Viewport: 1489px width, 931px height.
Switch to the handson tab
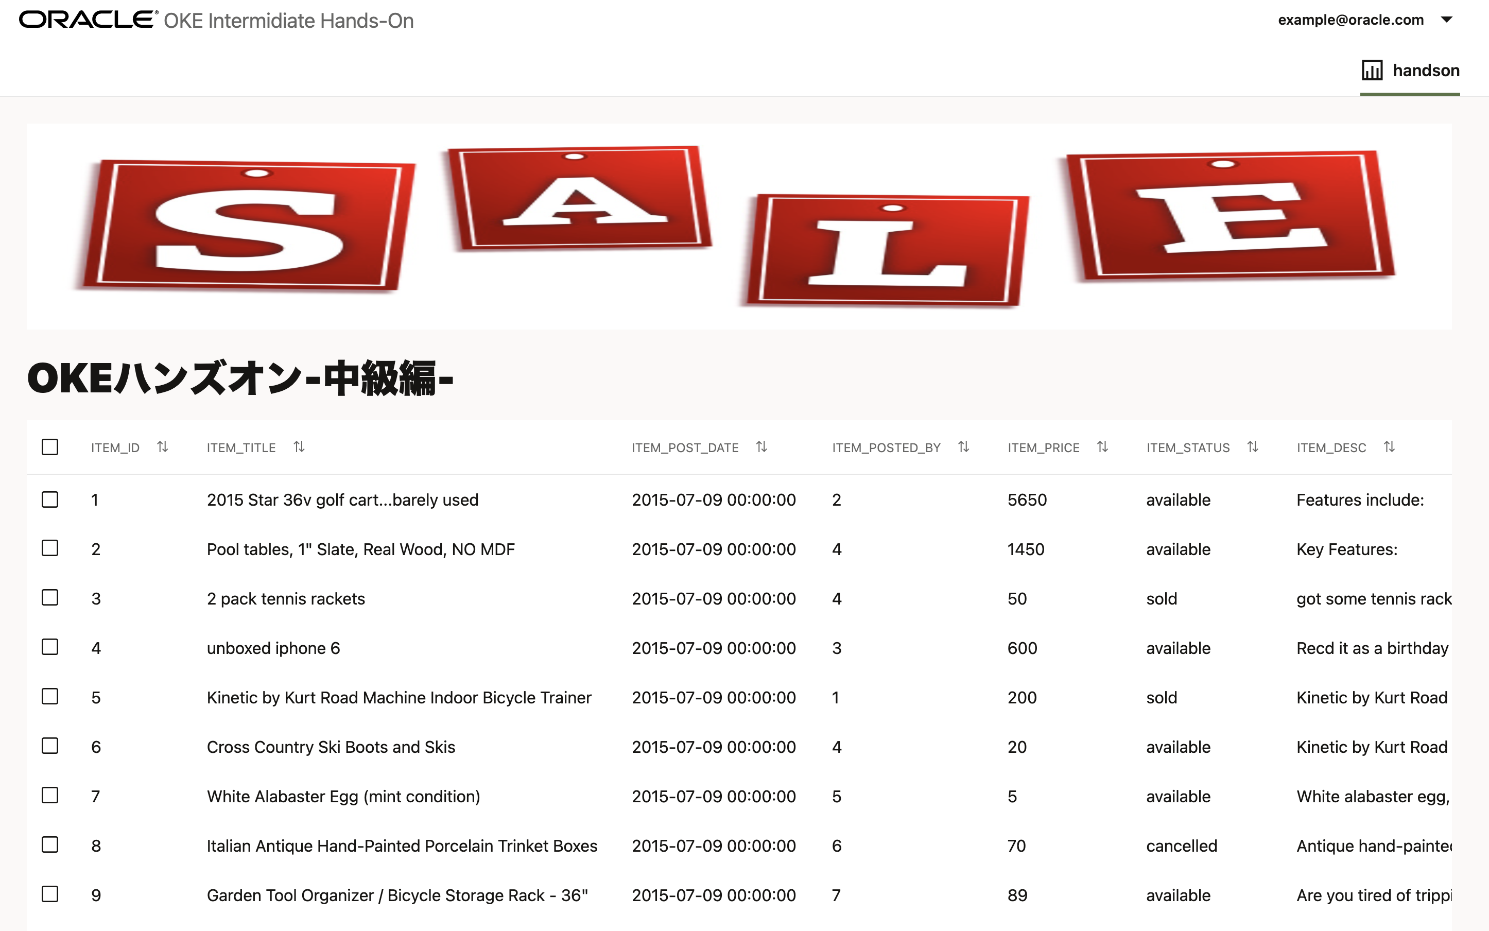(1426, 71)
